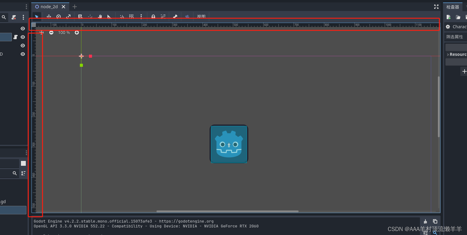Clear output log with broom icon
The width and height of the screenshot is (467, 235).
point(425,221)
